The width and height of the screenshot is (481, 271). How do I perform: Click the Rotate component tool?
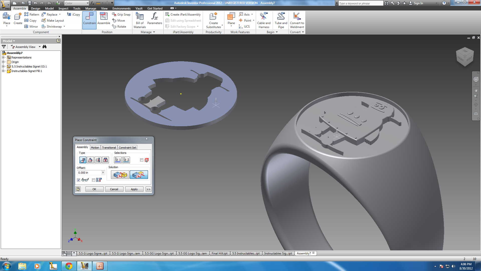pos(119,26)
